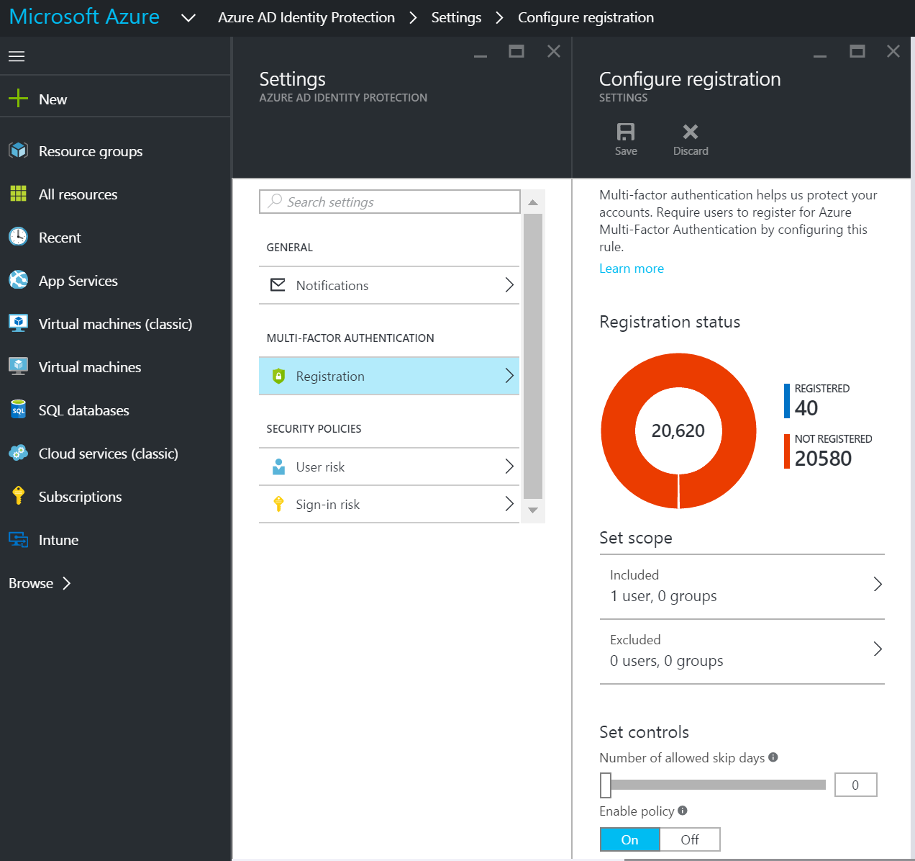Click Settings in the breadcrumb
915x861 pixels.
click(x=456, y=18)
